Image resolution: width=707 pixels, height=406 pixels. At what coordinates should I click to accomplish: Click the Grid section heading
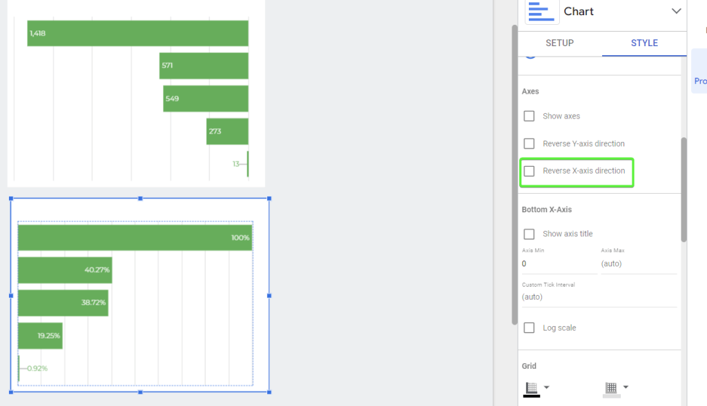coord(529,366)
